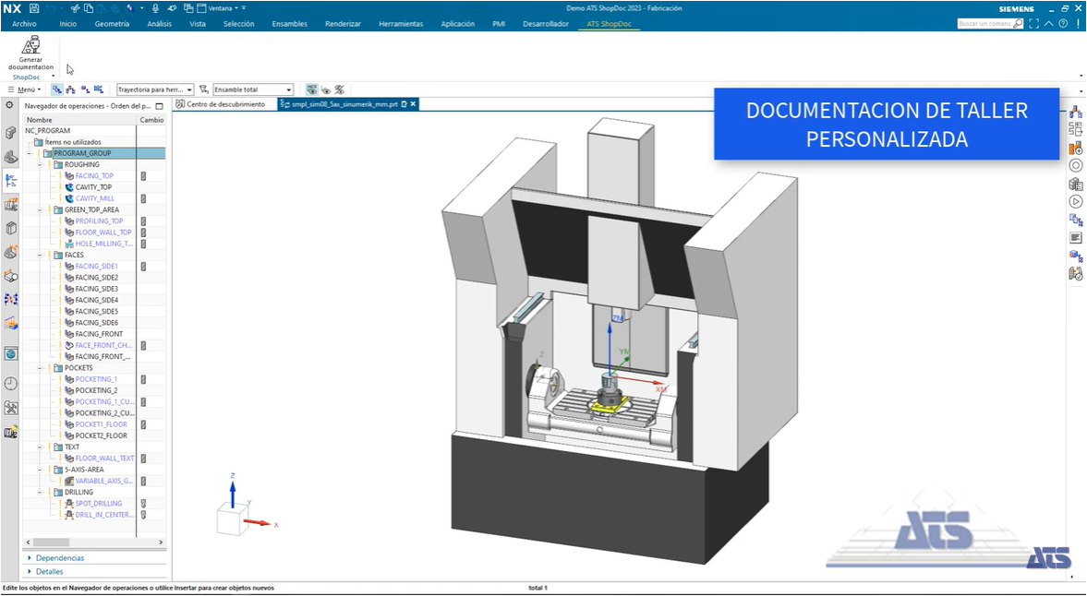Screen dimensions: 1087x596
Task: Expand the Detalles section
Action: 49,572
